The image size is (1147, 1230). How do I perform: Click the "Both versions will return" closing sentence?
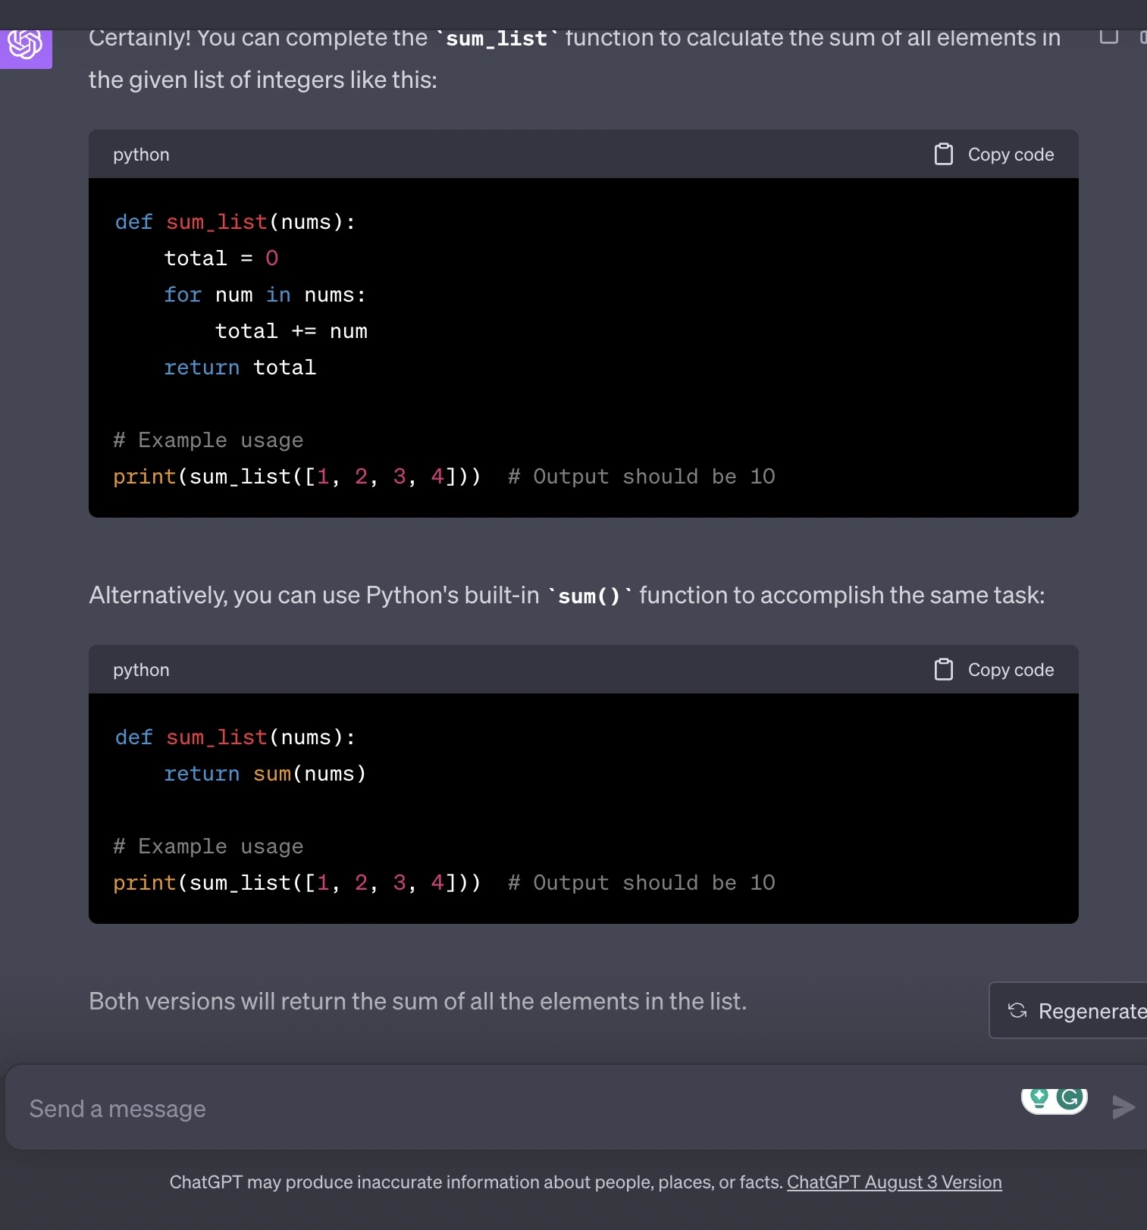coord(418,1001)
